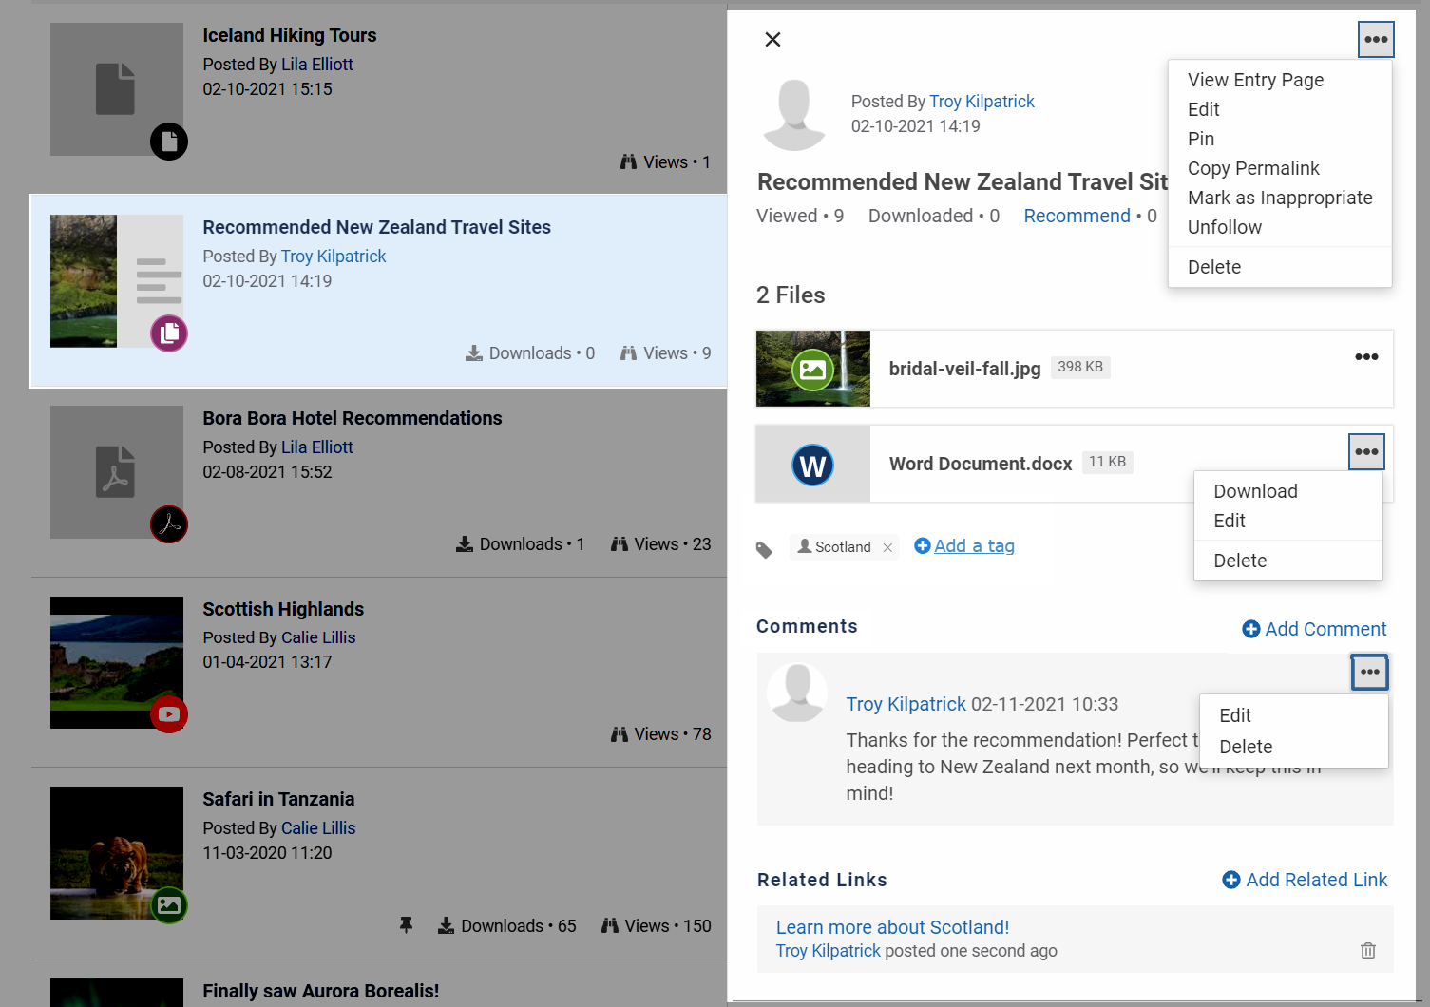Edit the comment from its menu
Image resolution: width=1430 pixels, height=1007 pixels.
click(1235, 715)
